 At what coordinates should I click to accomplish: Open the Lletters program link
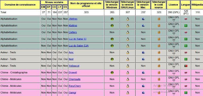click(73, 32)
